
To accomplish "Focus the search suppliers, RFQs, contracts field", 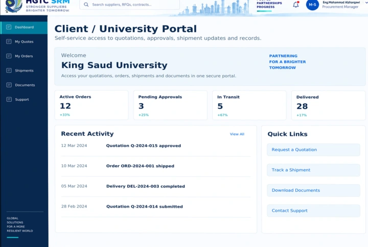I will pos(129,5).
